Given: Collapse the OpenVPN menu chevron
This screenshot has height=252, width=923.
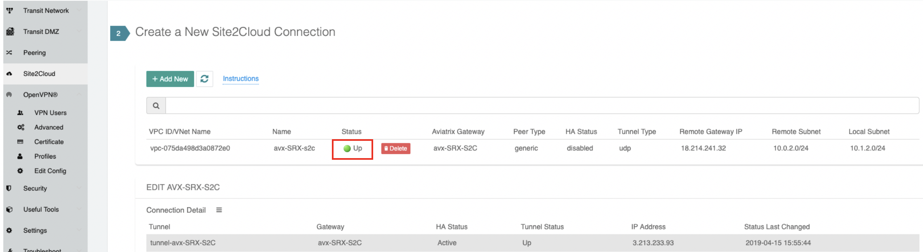Looking at the screenshot, I should [x=79, y=95].
